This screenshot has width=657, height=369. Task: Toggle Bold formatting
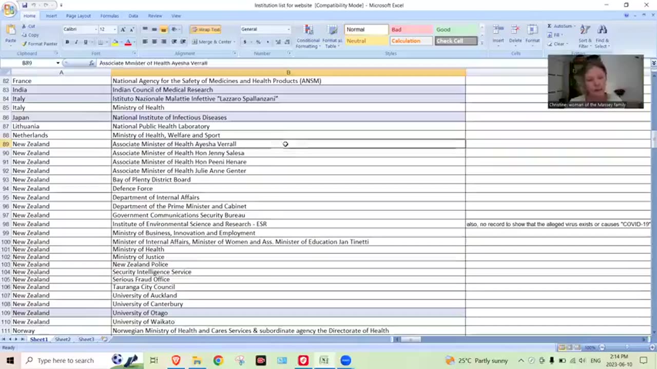click(x=67, y=42)
